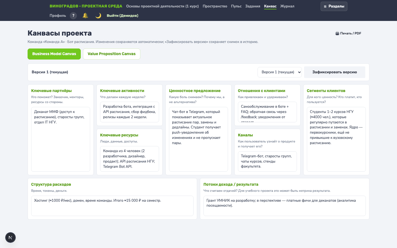Go to Пространство section
This screenshot has width=397, height=248.
pos(215,6)
